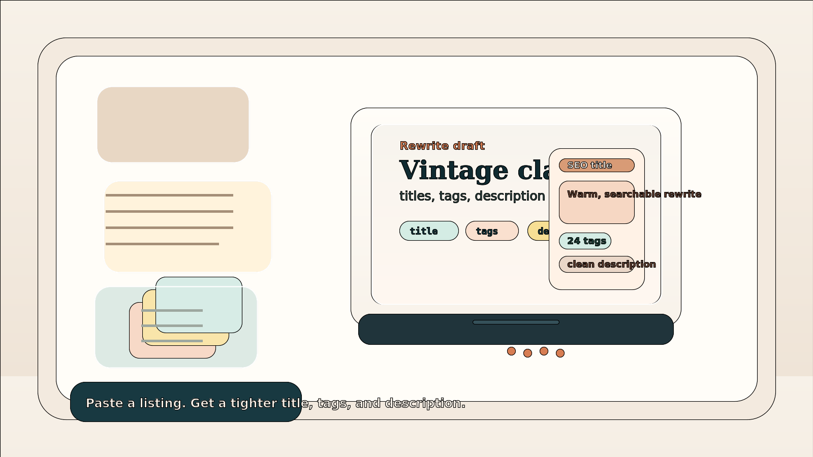Select the beige image placeholder card
813x457 pixels.
pyautogui.click(x=173, y=124)
